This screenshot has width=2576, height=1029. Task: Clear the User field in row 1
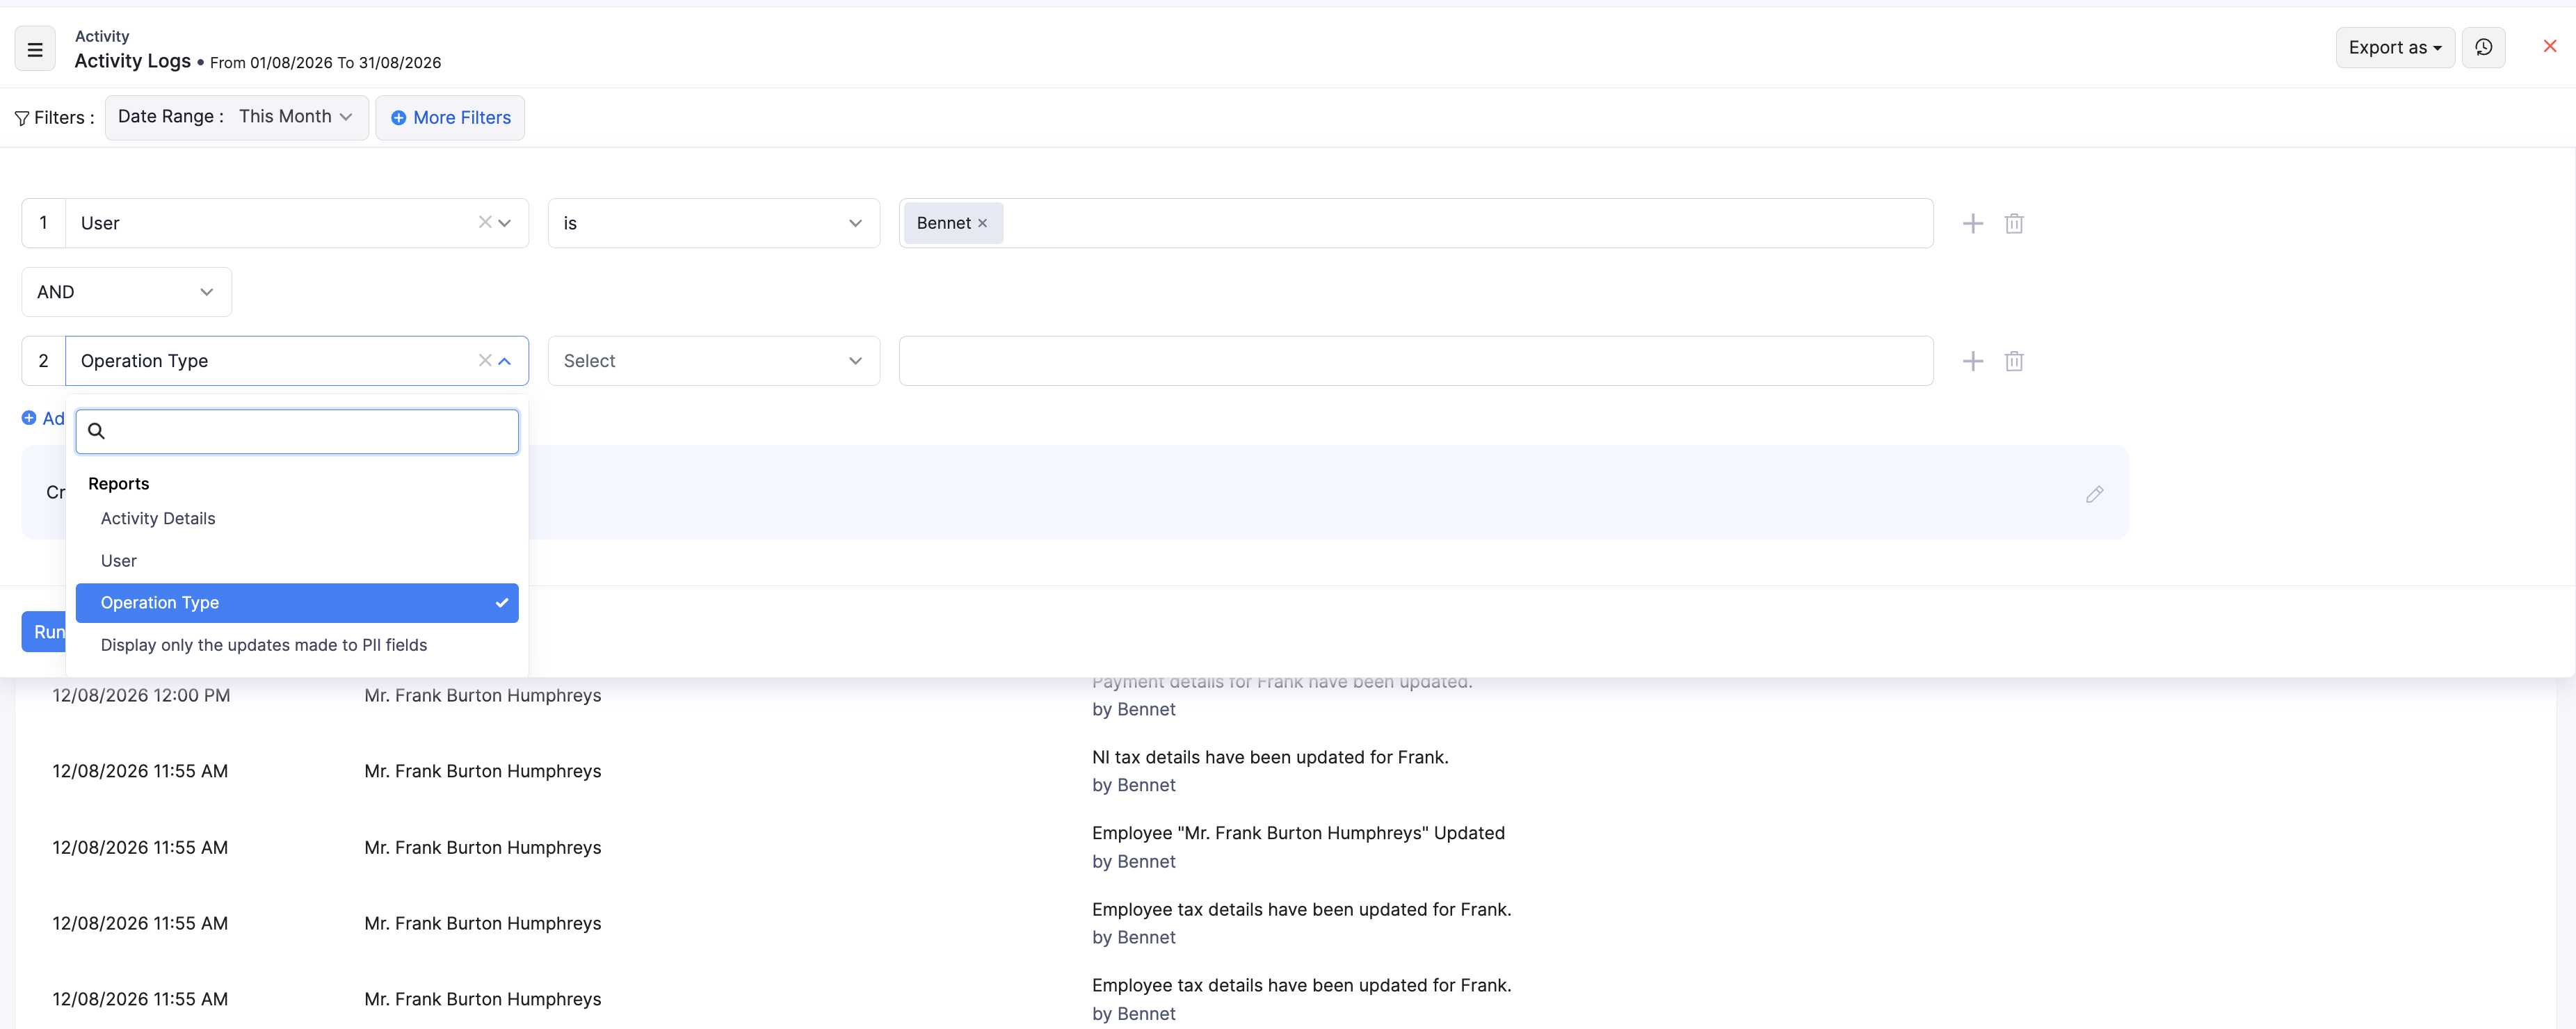point(484,222)
